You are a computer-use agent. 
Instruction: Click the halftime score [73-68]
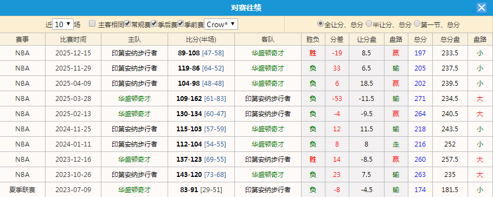tap(215, 174)
